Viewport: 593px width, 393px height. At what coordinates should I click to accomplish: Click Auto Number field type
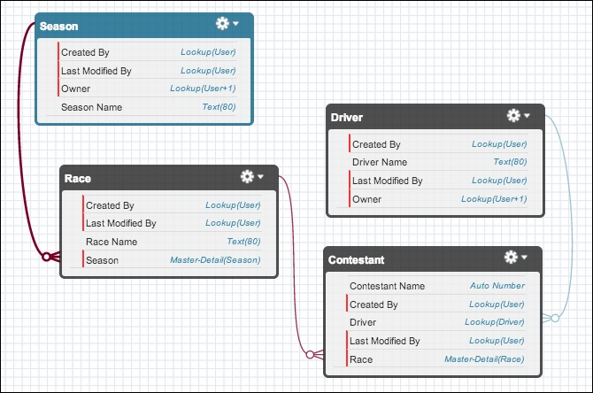(497, 286)
